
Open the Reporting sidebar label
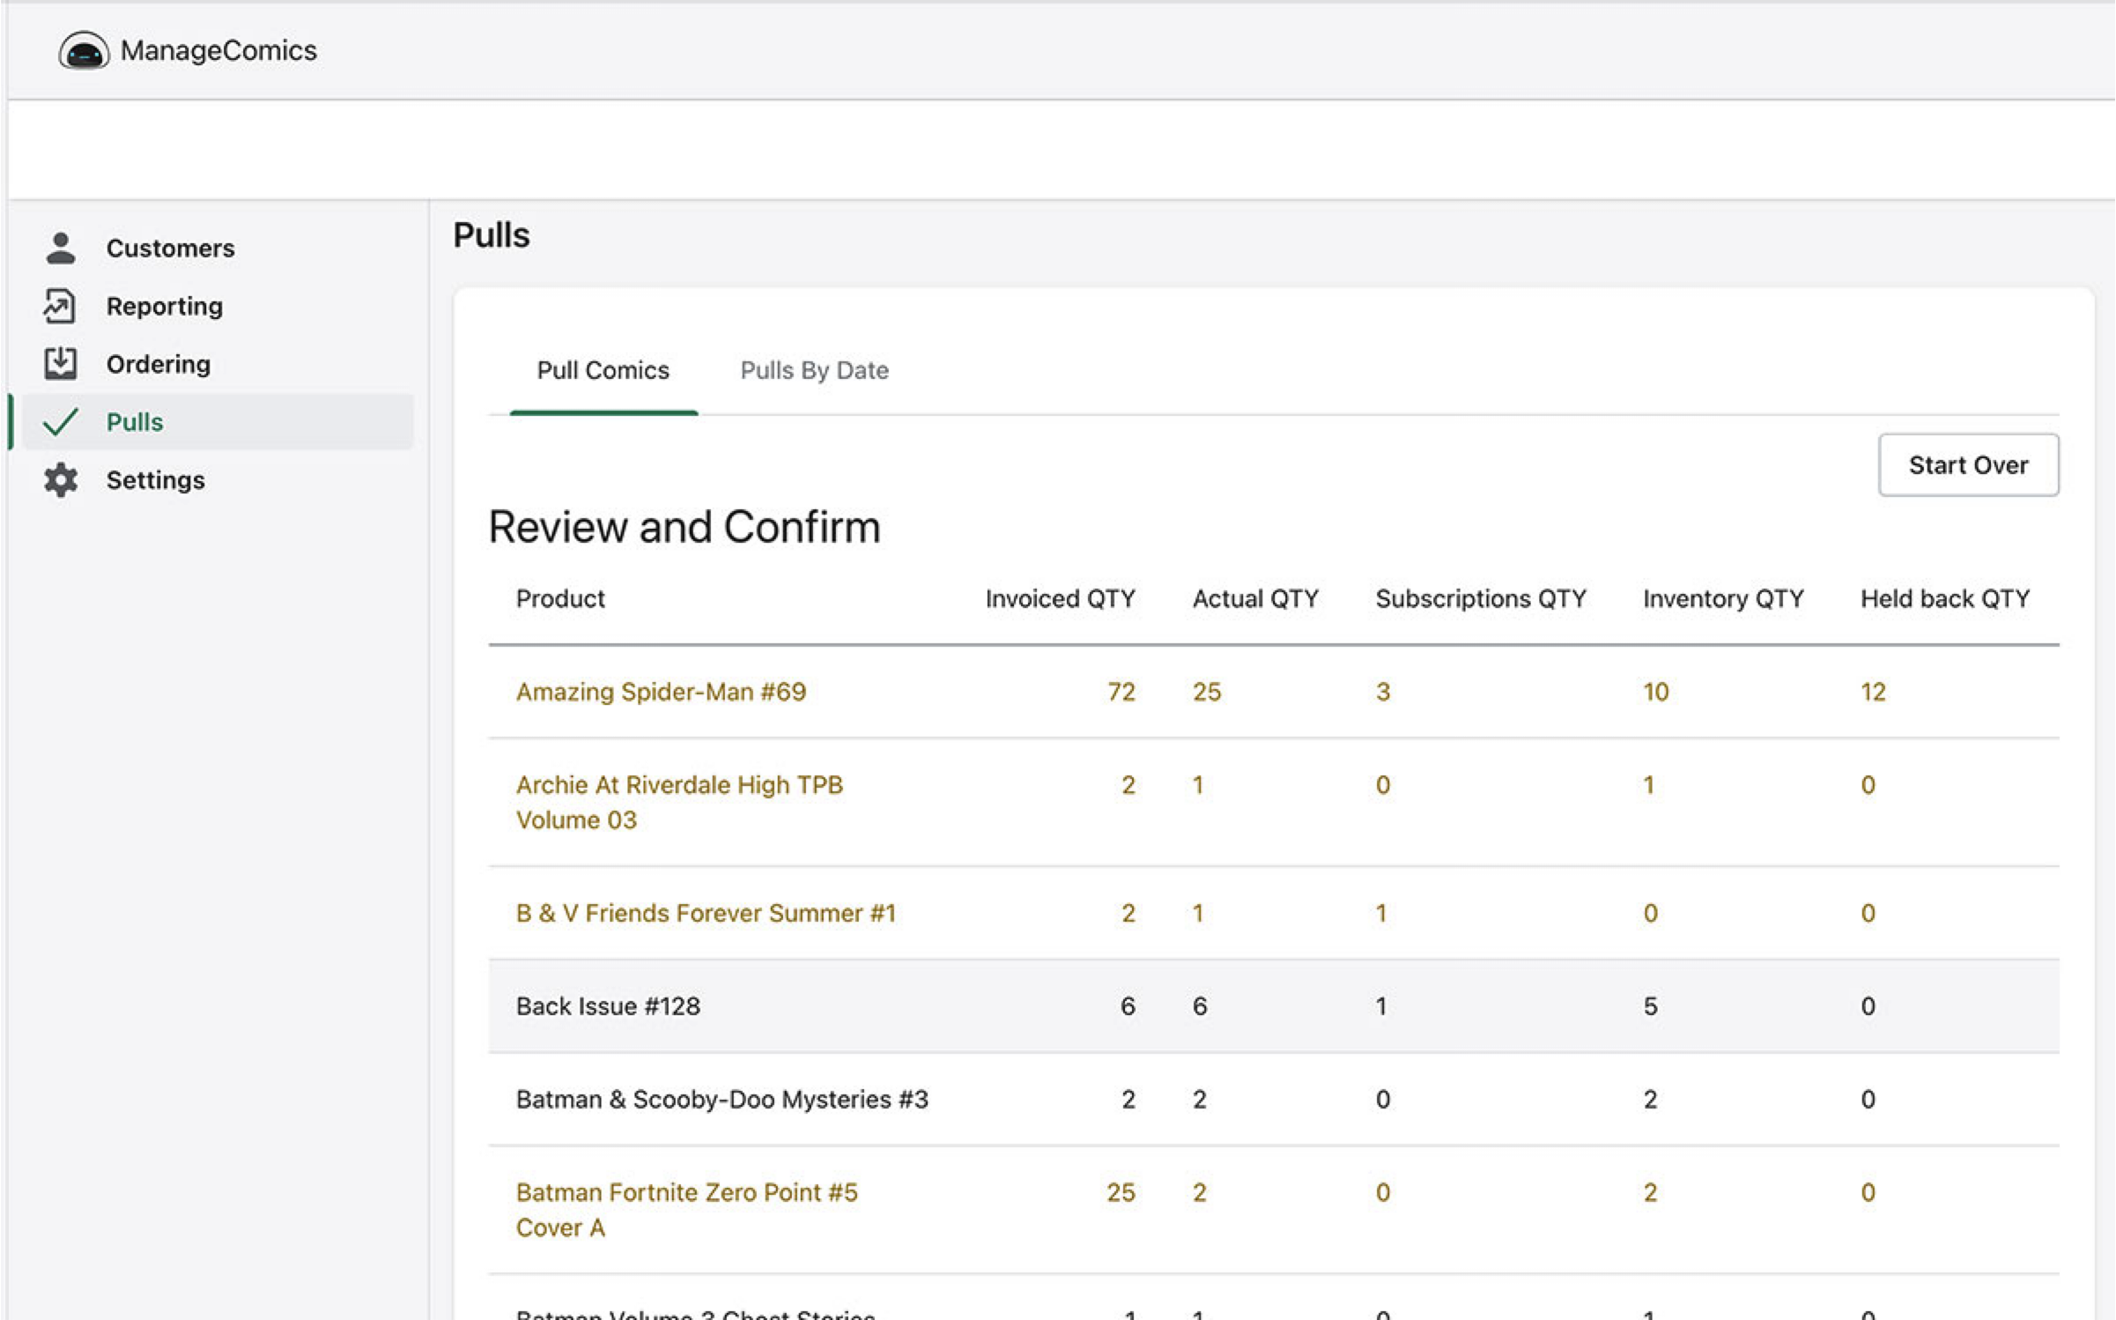[x=164, y=307]
